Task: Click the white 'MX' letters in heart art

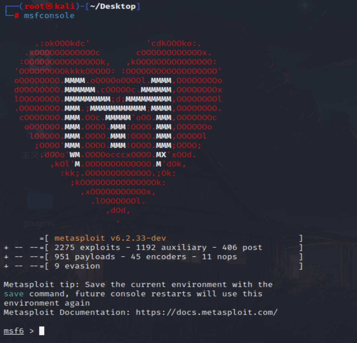Action: click(161, 155)
